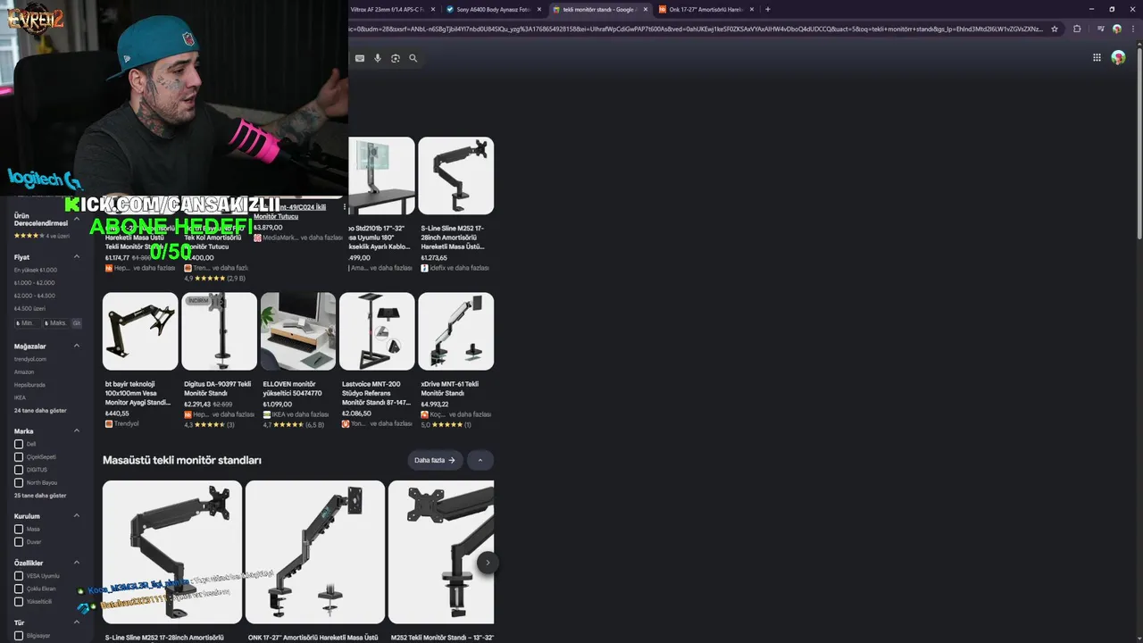Viewport: 1143px width, 643px height.
Task: Open Lastvoice MNT-200 Stüdyo Referans stand image
Action: pos(377,331)
